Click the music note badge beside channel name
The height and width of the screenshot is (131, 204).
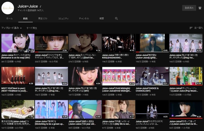40,6
